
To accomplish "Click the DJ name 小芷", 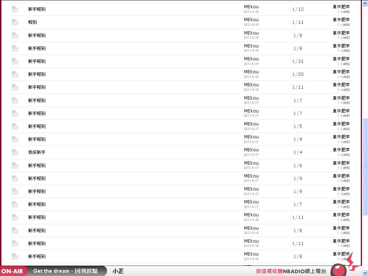I will tap(118, 271).
